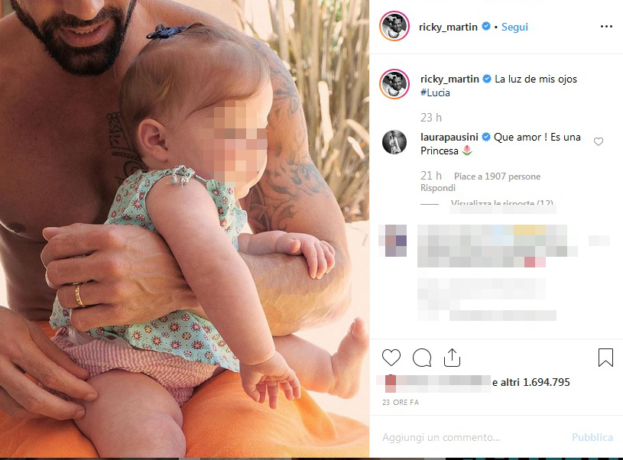Open comment bubble icon below post
Screen dimensions: 623x460
pyautogui.click(x=422, y=358)
